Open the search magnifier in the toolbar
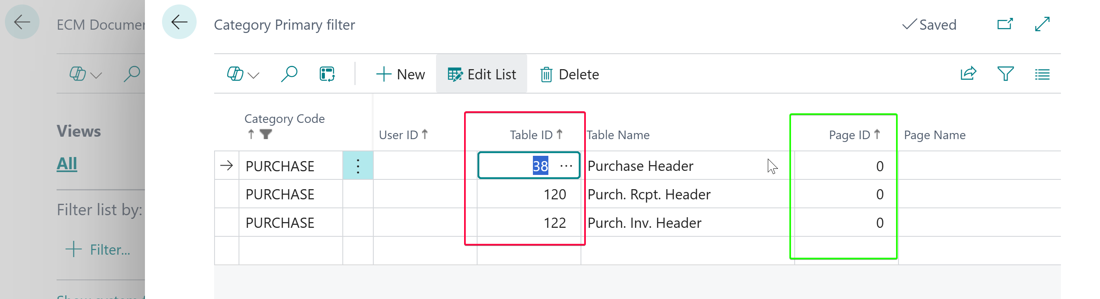The height and width of the screenshot is (299, 1100). point(289,74)
